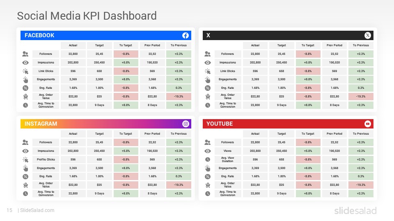This screenshot has height=221, width=394.
Task: Click YouTube Eng. Rate To Previous 0.3% cell
Action: (x=361, y=176)
